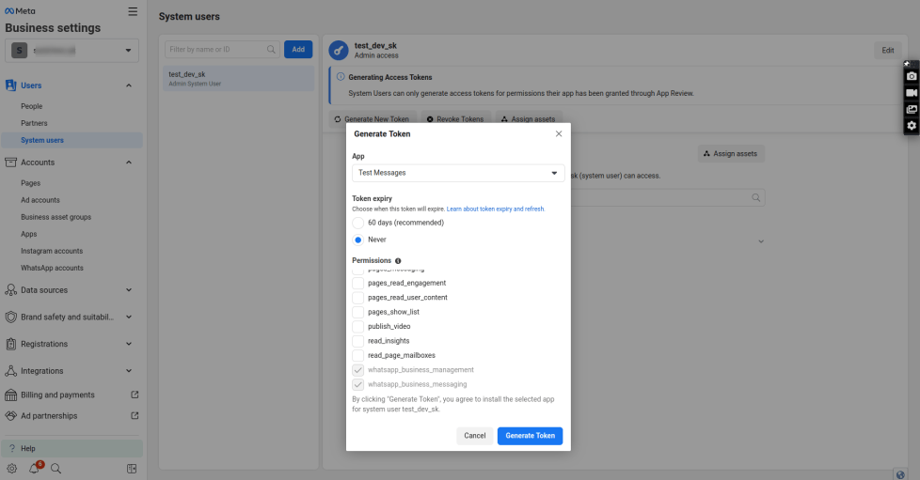Click the camera screenshot icon

pos(912,76)
